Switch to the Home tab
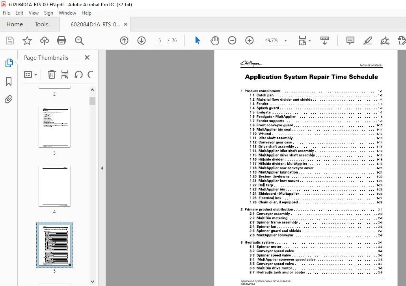 click(x=15, y=24)
